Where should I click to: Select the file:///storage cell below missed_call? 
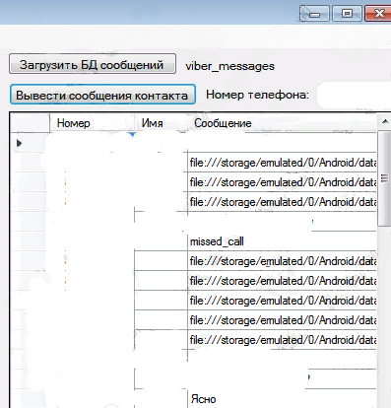282,261
